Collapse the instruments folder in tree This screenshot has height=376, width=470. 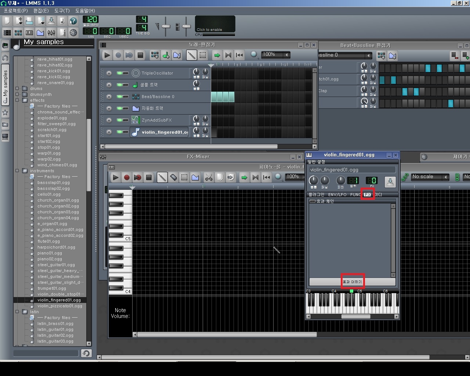pos(17,171)
